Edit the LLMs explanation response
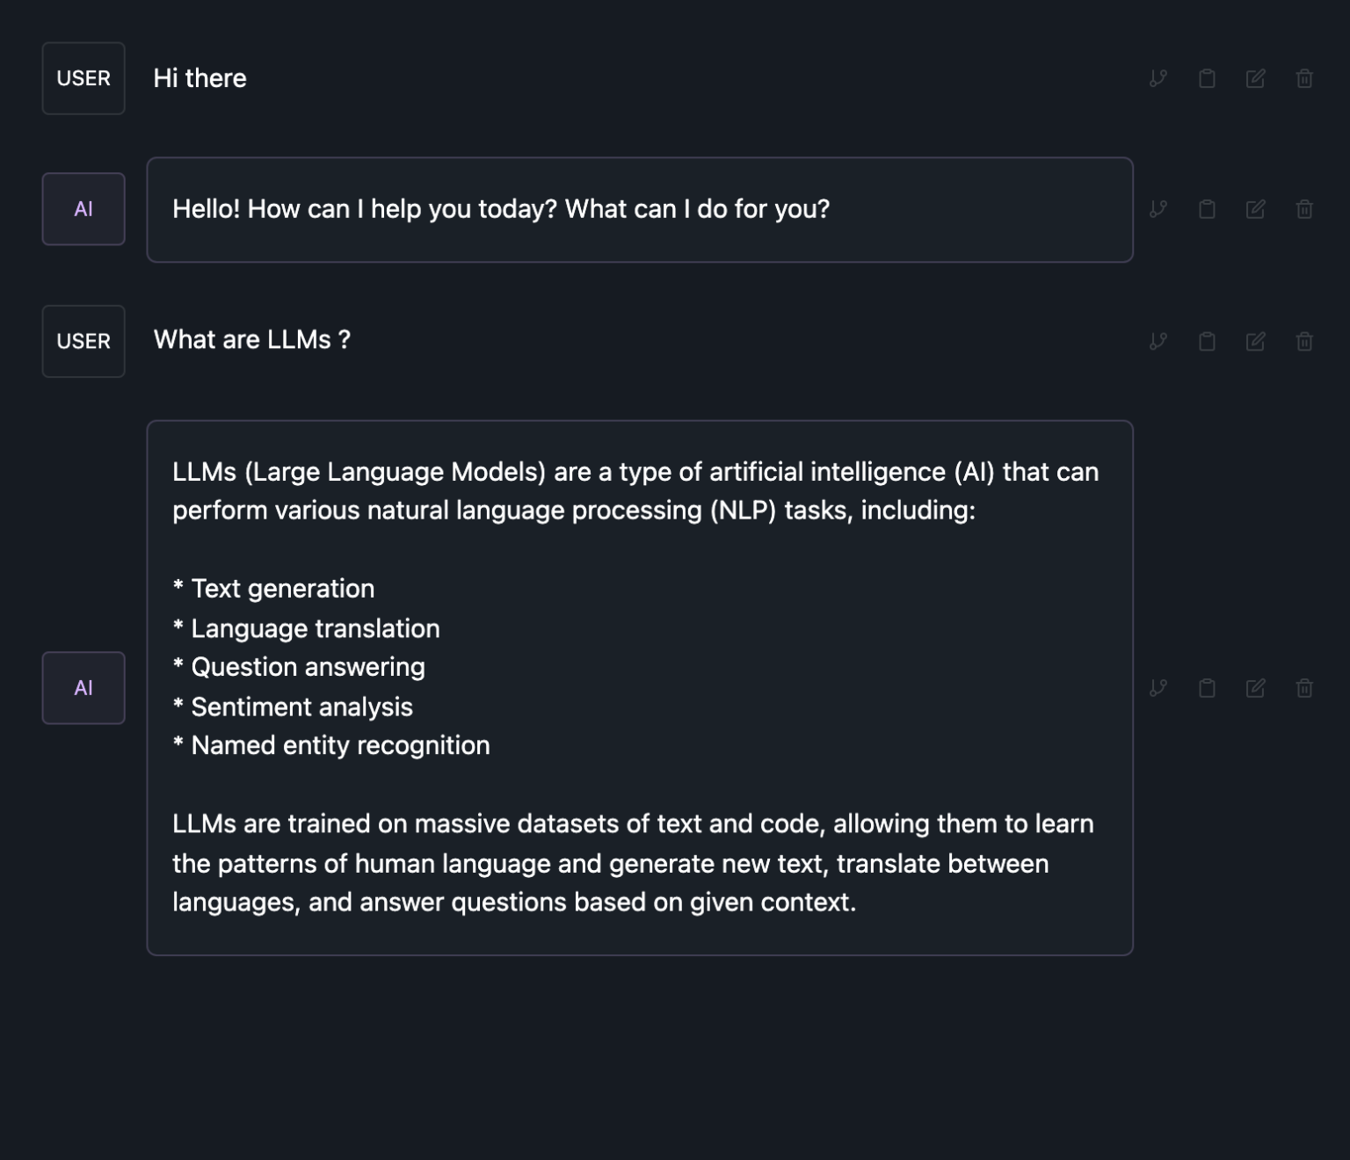1350x1160 pixels. point(1255,687)
